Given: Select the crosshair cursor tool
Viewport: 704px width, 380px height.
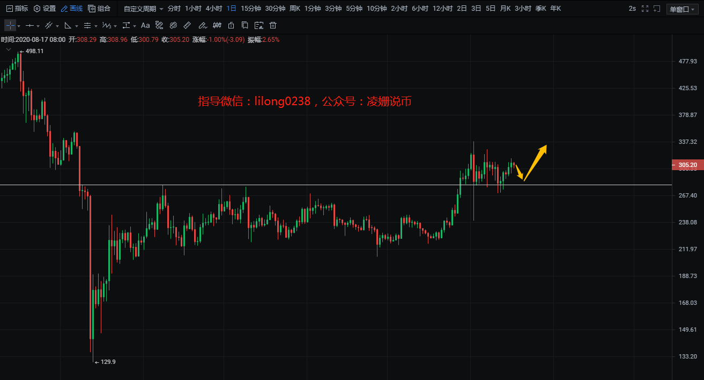Looking at the screenshot, I should [10, 25].
